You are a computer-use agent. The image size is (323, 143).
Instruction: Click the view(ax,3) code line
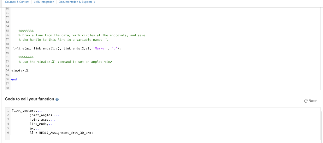click(x=21, y=71)
